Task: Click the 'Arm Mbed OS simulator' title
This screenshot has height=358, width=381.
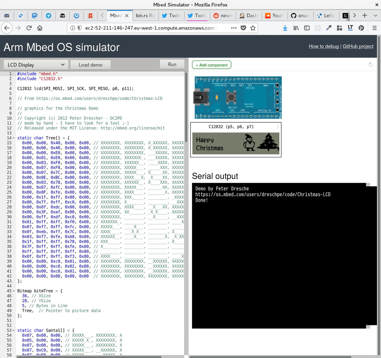Action: (62, 47)
